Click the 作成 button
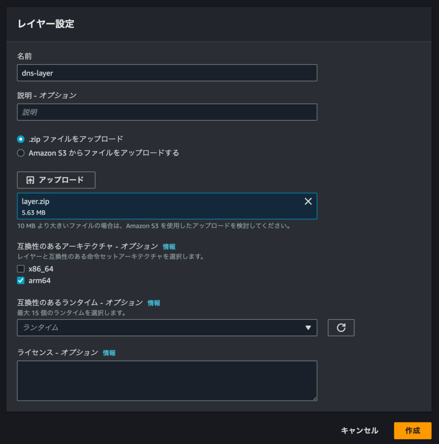 click(412, 430)
